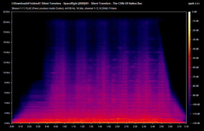This screenshot has height=131, width=204.
Task: Click the 1:40 time axis label
Action: (100, 126)
